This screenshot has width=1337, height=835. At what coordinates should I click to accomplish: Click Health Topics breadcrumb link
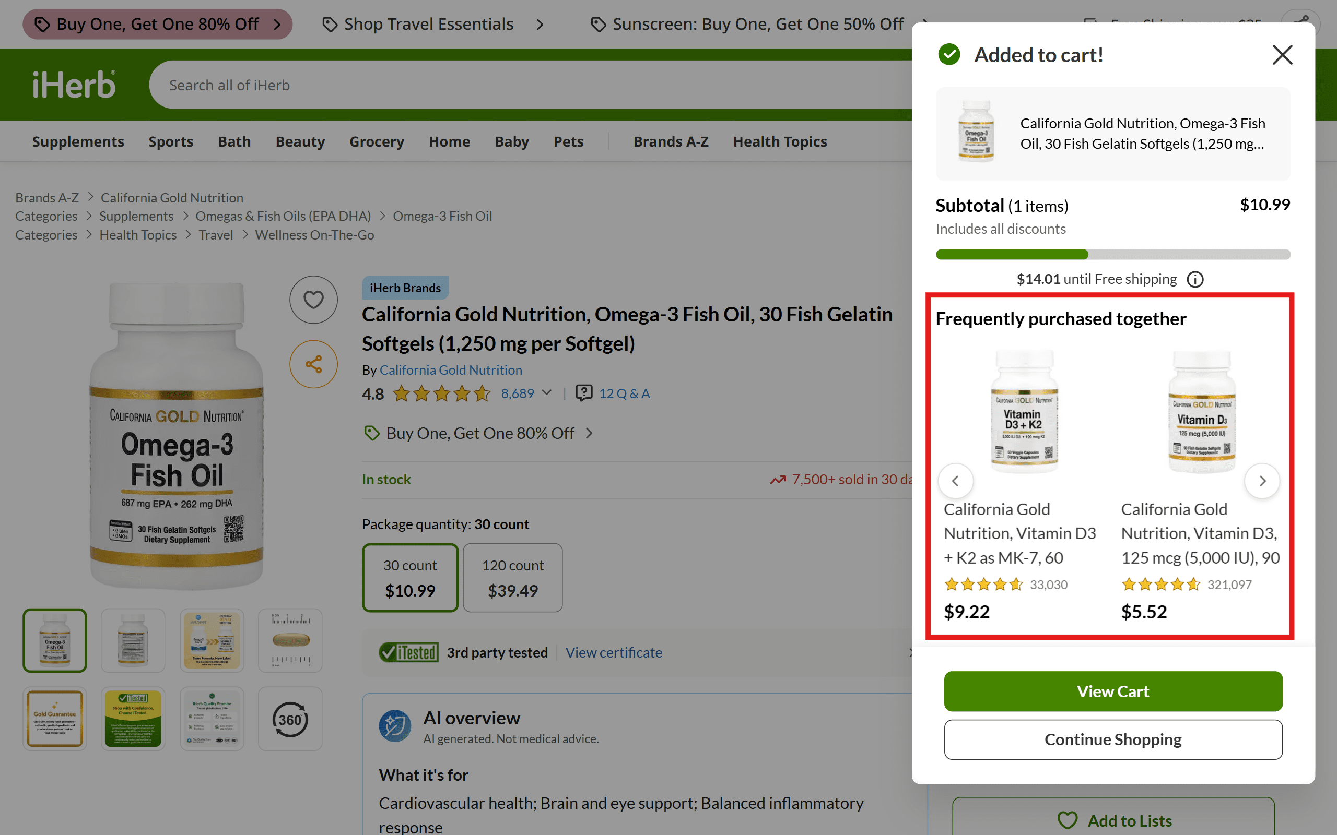click(137, 235)
